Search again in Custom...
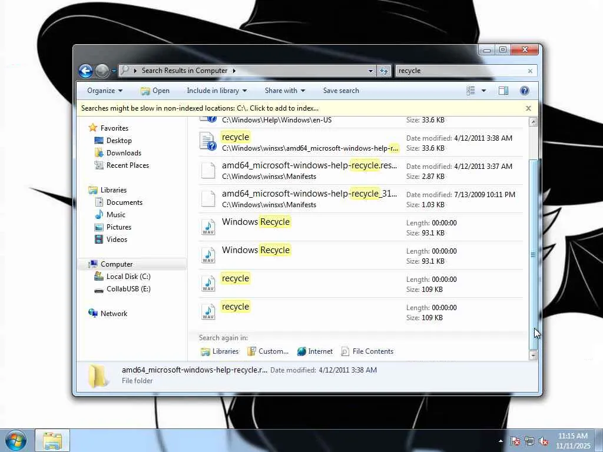The image size is (603, 452). click(x=268, y=351)
